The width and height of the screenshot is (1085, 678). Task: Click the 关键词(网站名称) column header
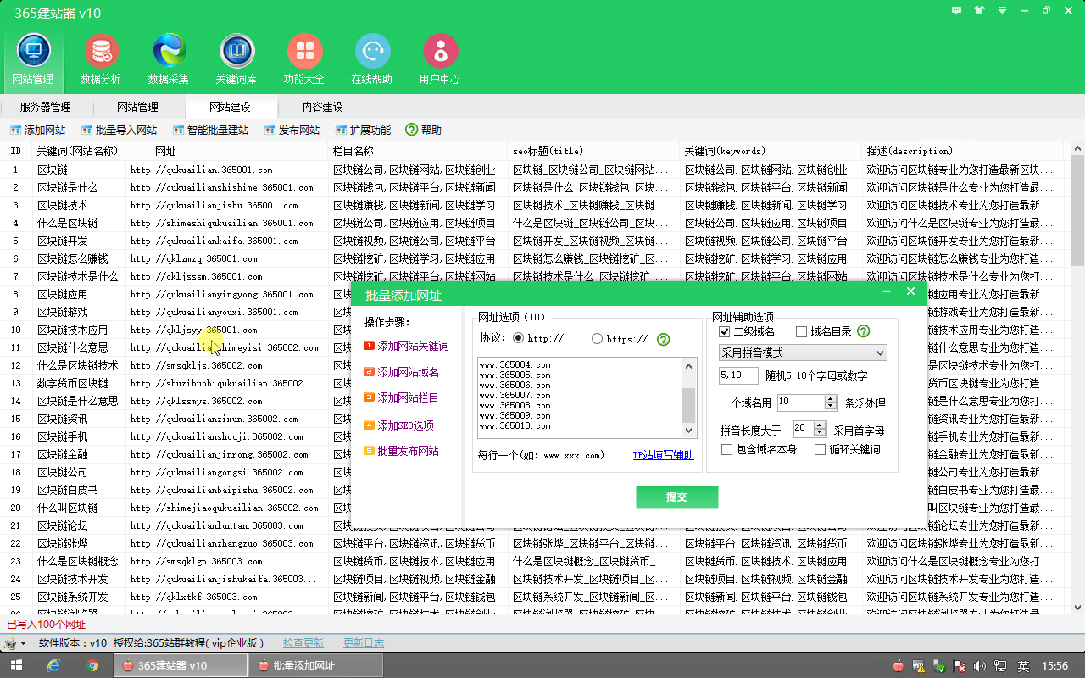tap(78, 151)
